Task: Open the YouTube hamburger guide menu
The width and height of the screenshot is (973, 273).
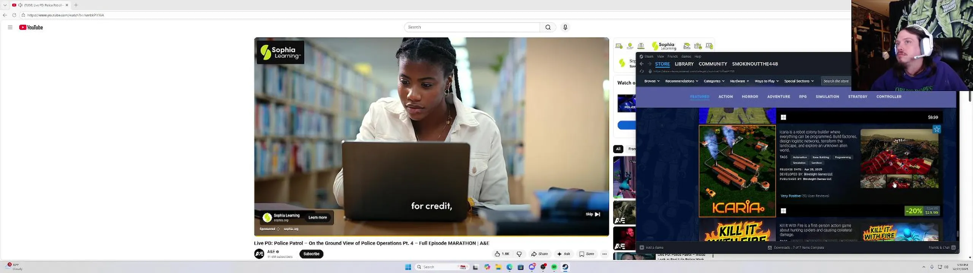Action: 10,27
